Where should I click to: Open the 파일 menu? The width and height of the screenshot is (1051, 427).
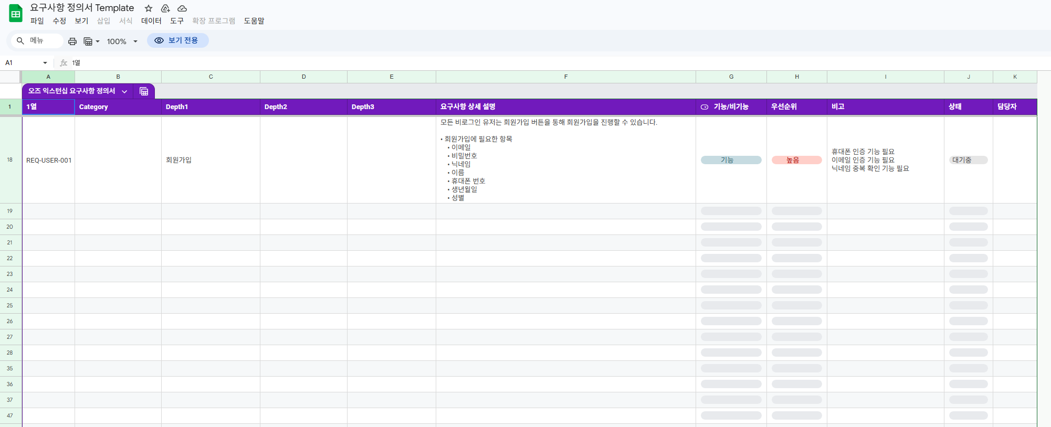(x=37, y=21)
